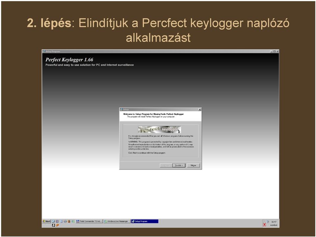The width and height of the screenshot is (316, 237).
Task: Click the Messenger tray icon
Action: [264, 222]
